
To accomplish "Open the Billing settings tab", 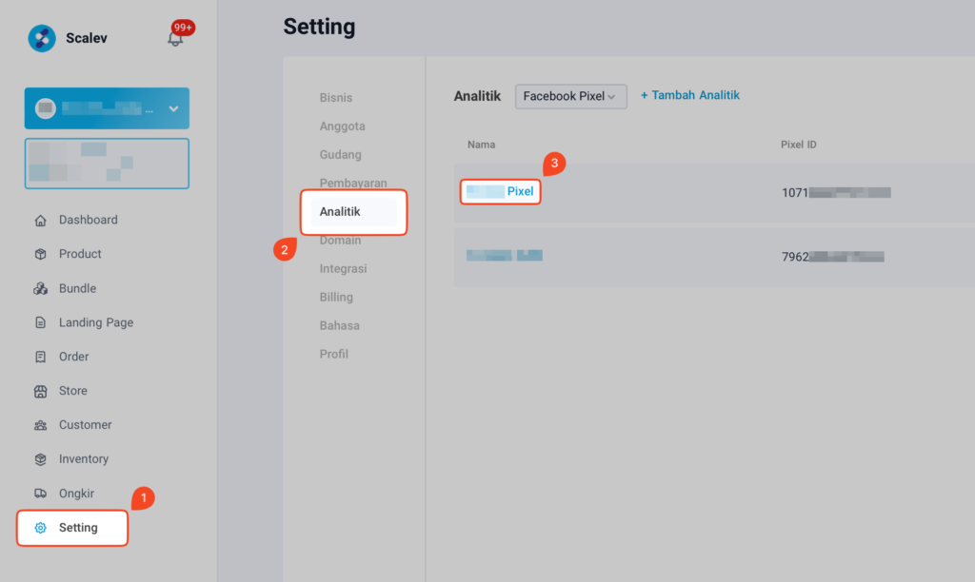I will point(336,298).
